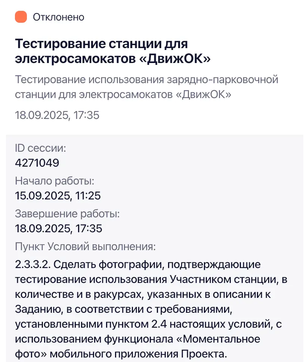Screen dimensions: 307x362
Task: Click the words 'Моментальное фото»' in conditions
Action: pos(138,346)
